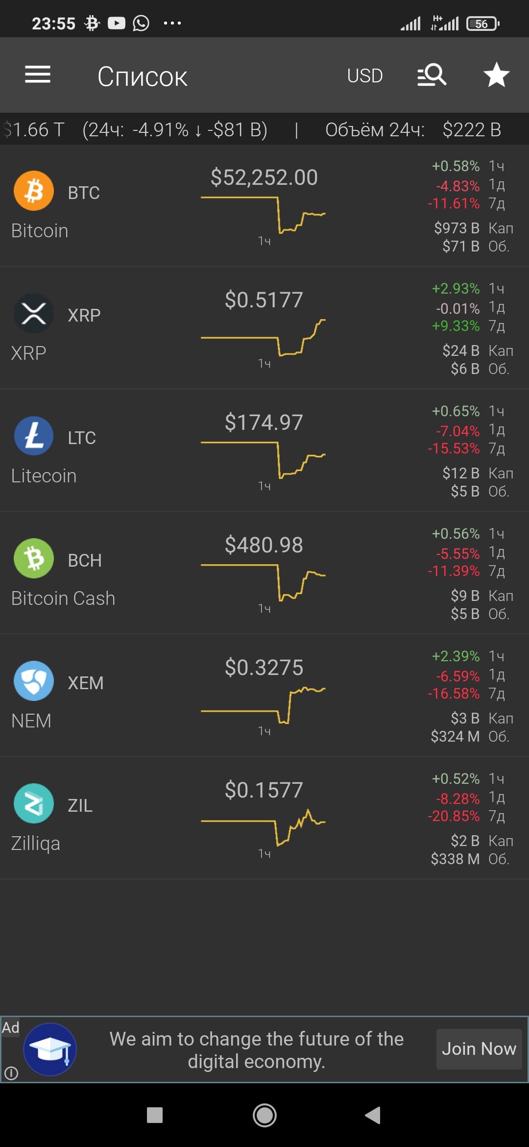This screenshot has height=1147, width=529.
Task: Toggle the favorites star filter
Action: tap(496, 75)
